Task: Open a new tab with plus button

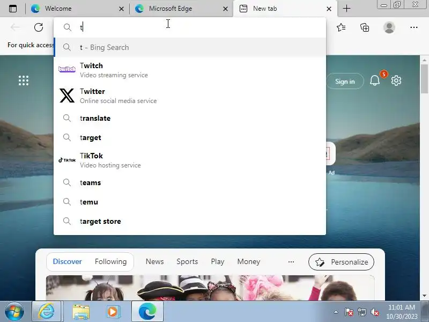Action: coord(346,9)
